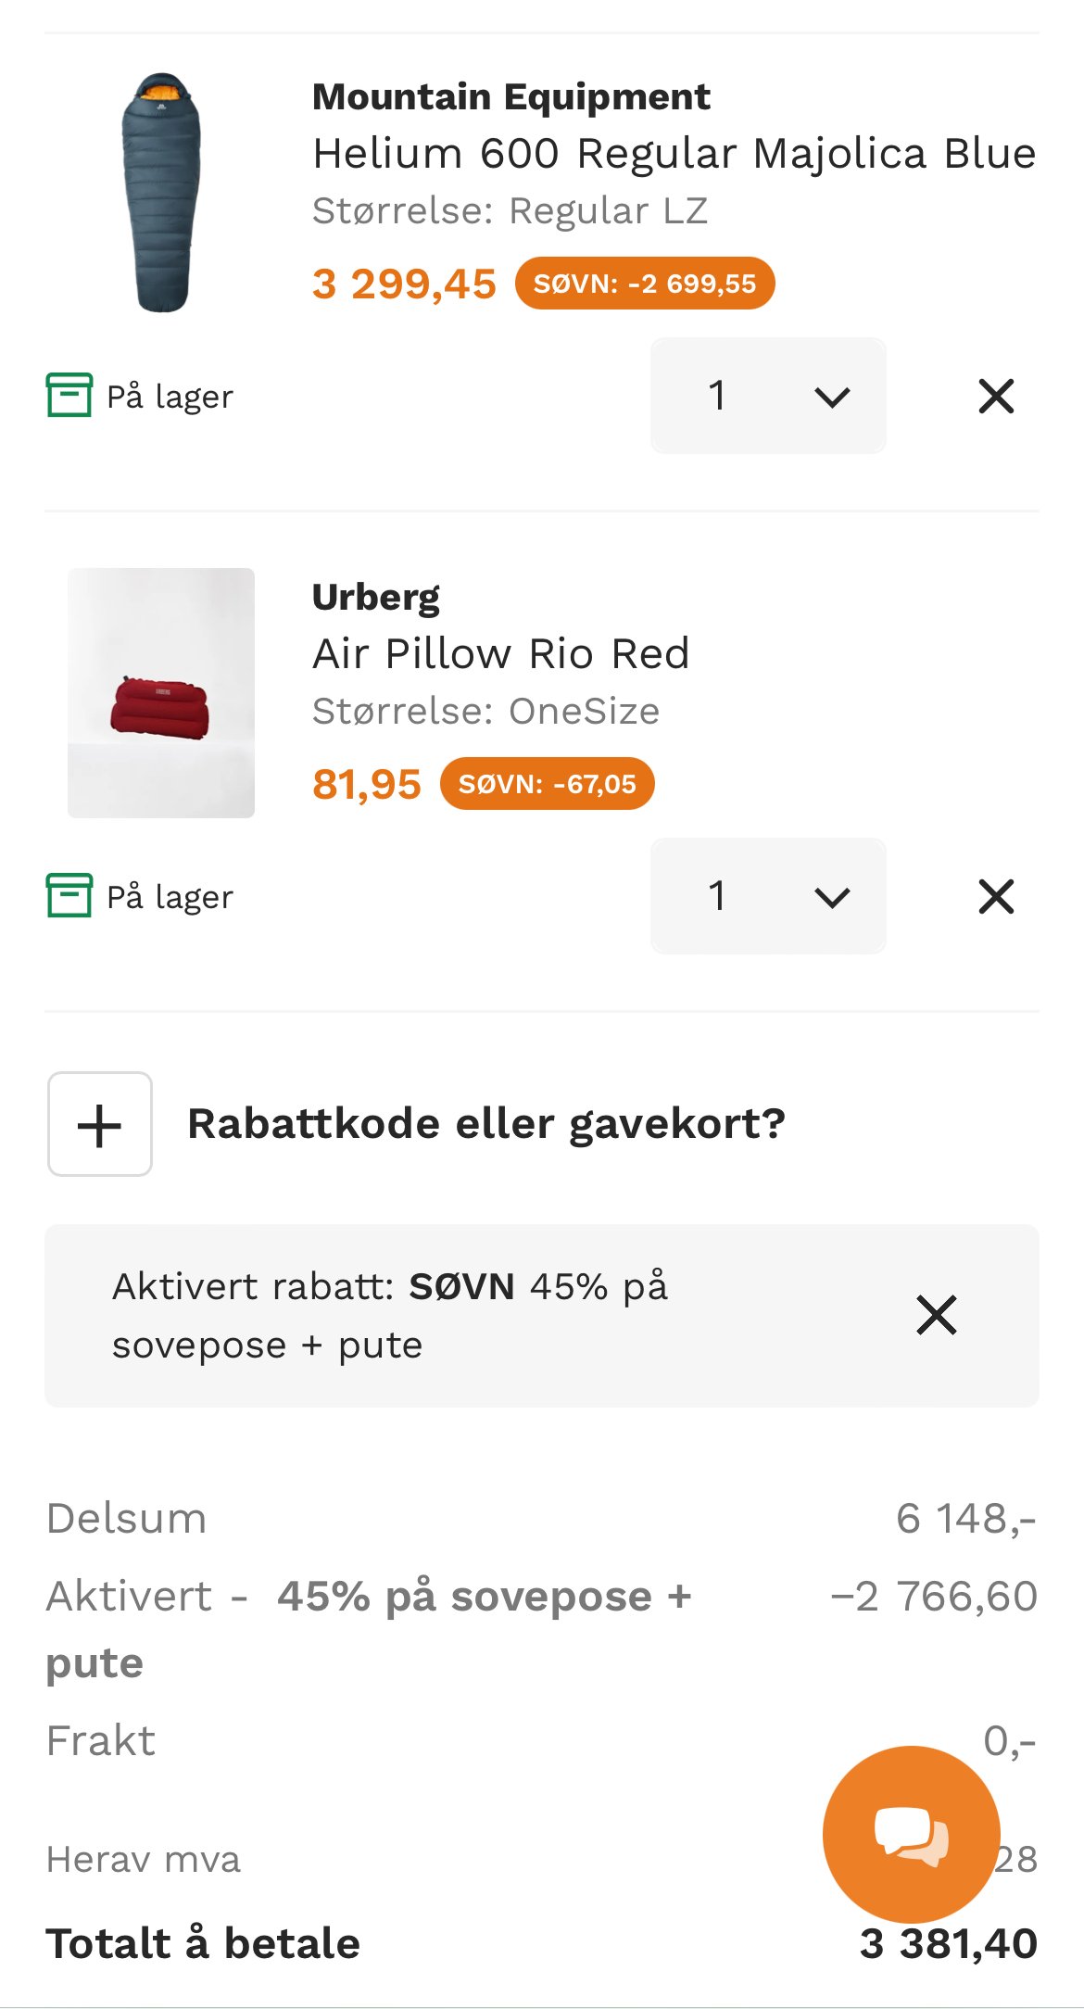Image resolution: width=1084 pixels, height=2009 pixels.
Task: Open the Helium 600 sleeping bag image
Action: tap(161, 193)
